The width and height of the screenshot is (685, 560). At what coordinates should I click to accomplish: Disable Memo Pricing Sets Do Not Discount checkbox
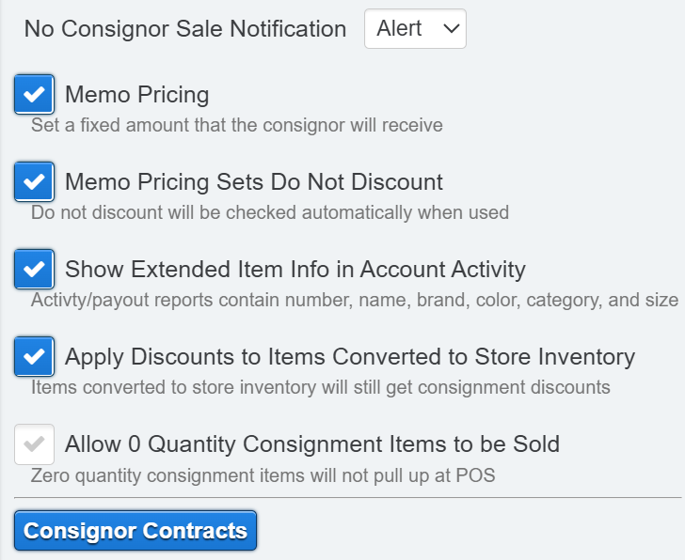(34, 180)
